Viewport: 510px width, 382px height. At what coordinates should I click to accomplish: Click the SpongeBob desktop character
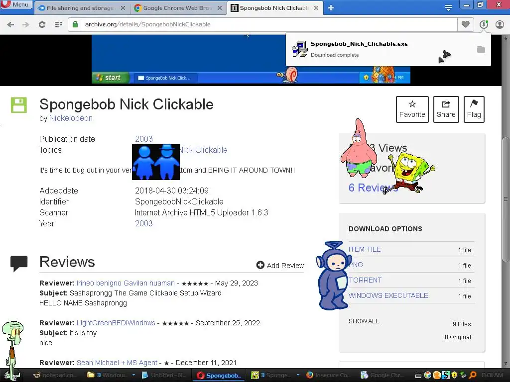coord(410,173)
